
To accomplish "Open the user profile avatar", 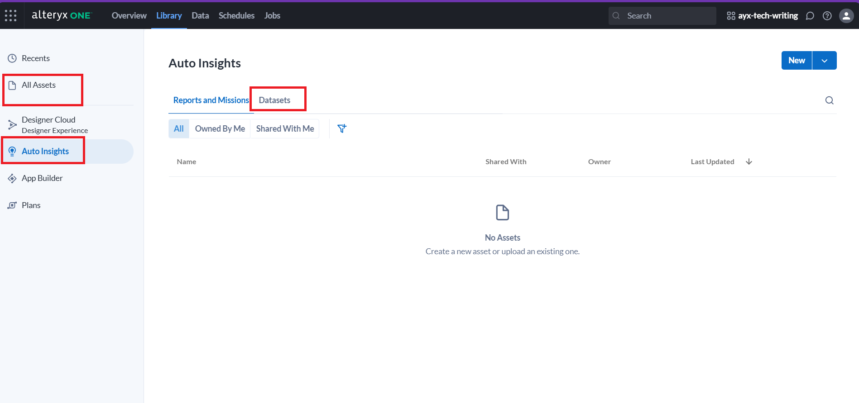I will [x=846, y=16].
